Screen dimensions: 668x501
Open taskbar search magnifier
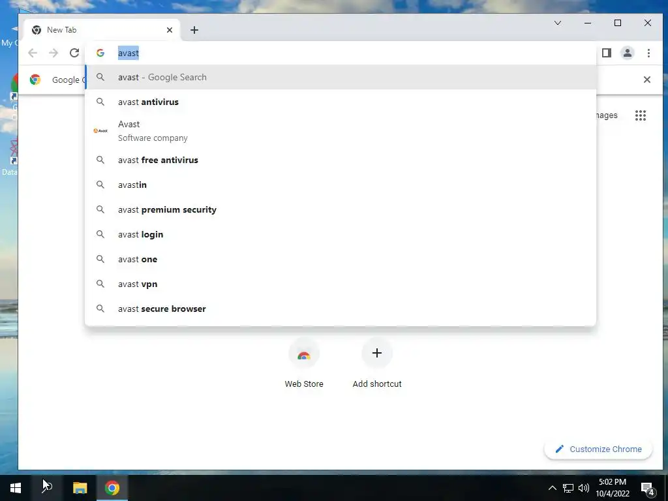47,488
